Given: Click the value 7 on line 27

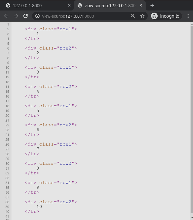Looking at the screenshot, I should tap(38, 149).
